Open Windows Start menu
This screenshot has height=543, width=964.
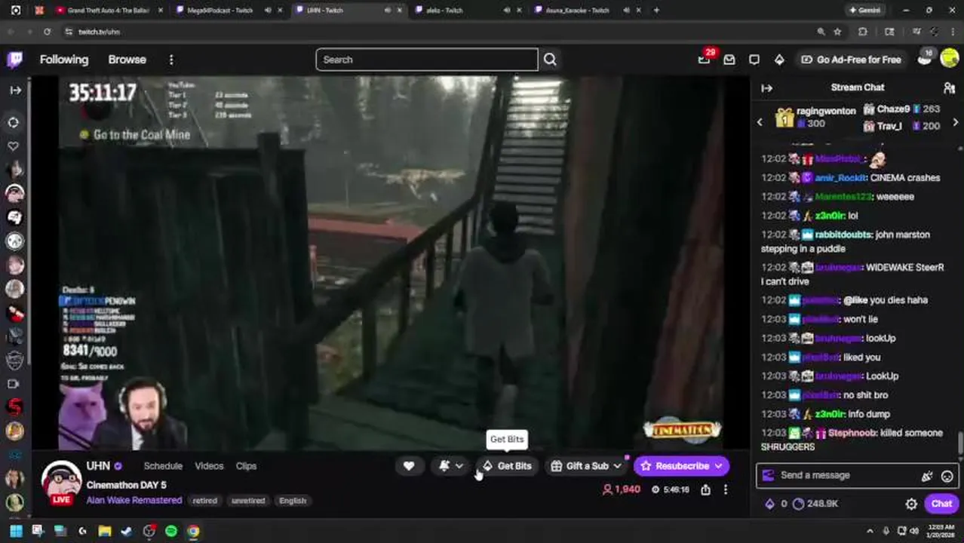coord(16,531)
